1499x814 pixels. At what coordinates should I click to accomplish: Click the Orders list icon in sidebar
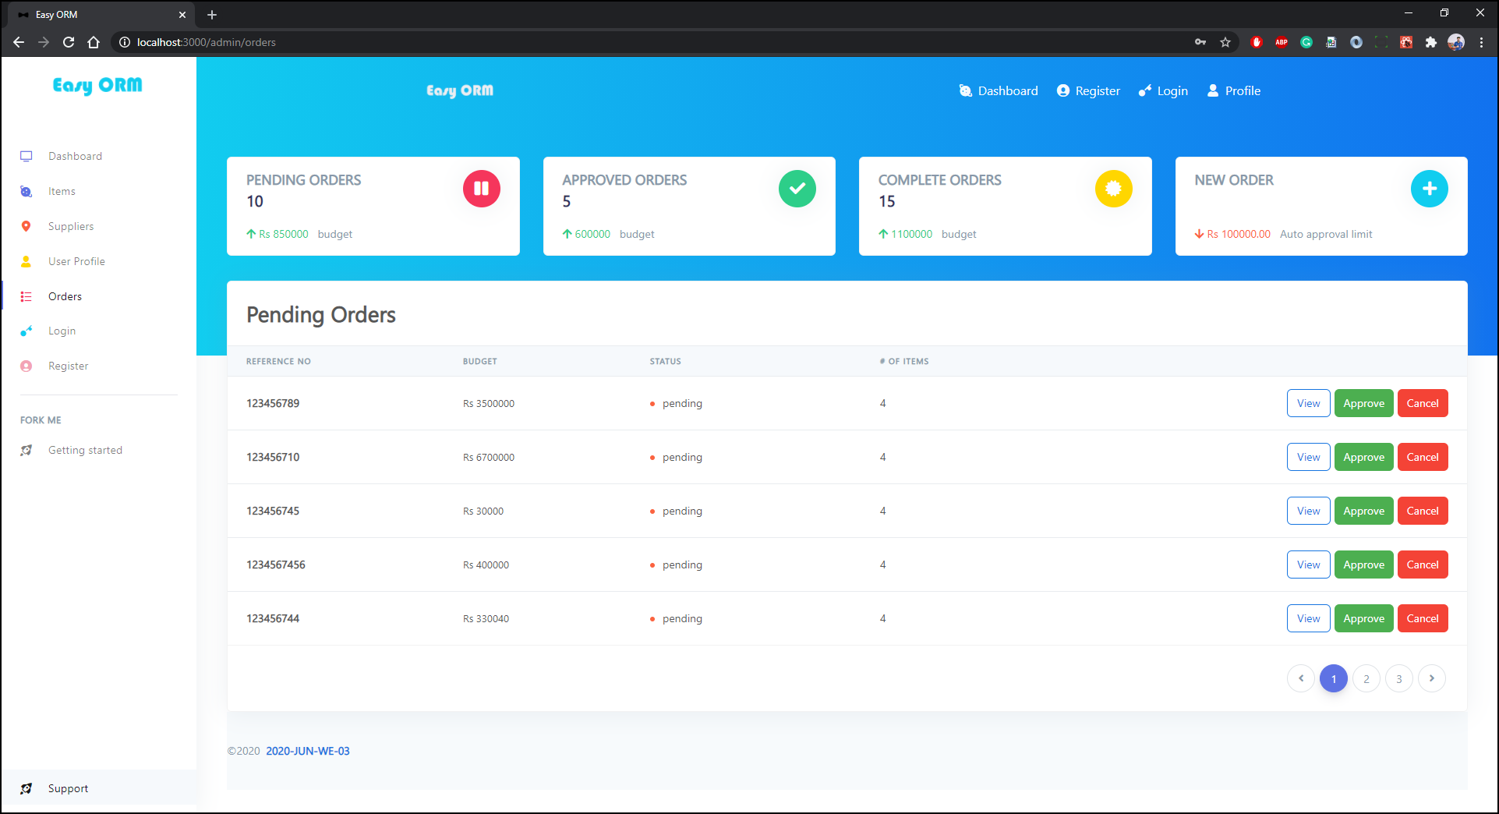coord(27,296)
